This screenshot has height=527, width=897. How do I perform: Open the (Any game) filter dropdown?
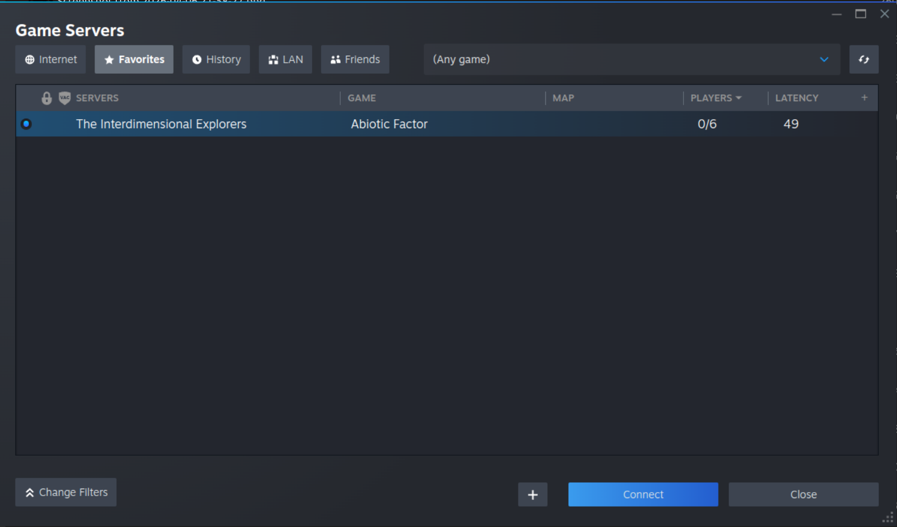(x=631, y=59)
